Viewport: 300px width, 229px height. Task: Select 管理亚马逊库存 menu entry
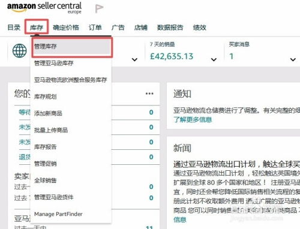pyautogui.click(x=54, y=64)
